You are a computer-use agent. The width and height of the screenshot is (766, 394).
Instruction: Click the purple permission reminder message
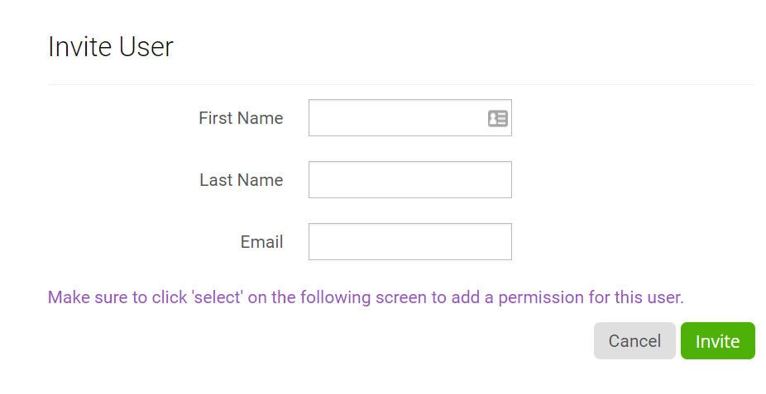tap(366, 297)
